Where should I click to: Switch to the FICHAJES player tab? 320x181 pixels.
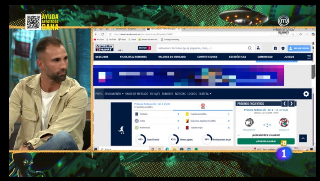(155, 94)
